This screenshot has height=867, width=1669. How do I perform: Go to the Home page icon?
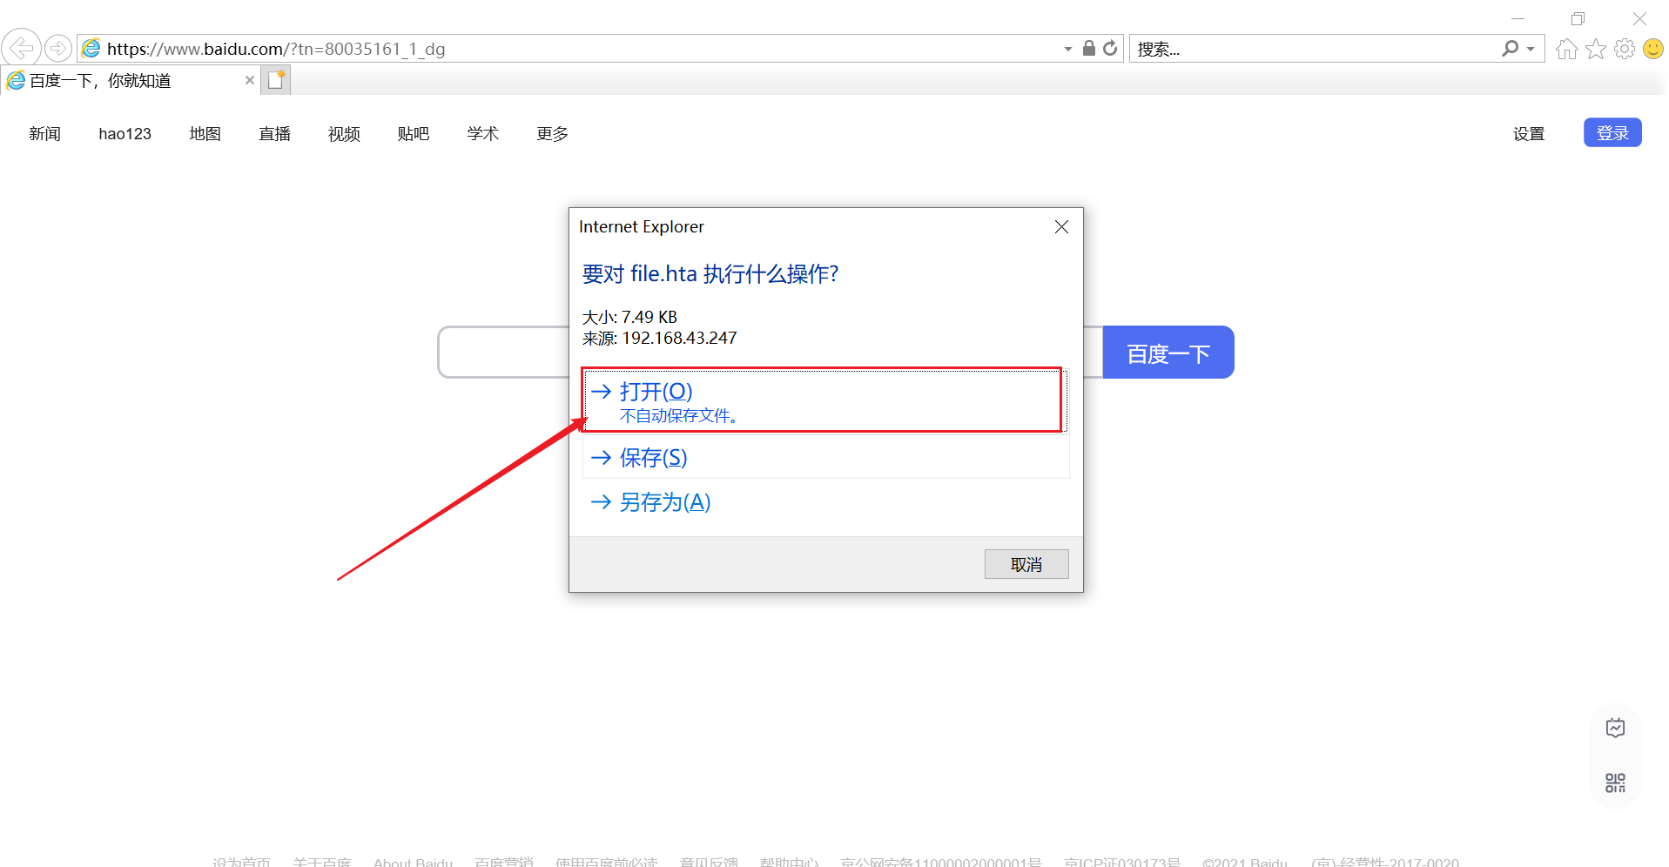[1567, 49]
